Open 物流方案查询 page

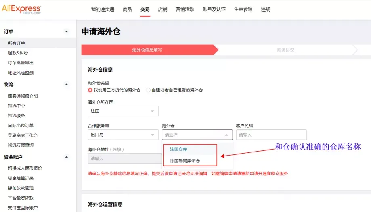pyautogui.click(x=21, y=145)
